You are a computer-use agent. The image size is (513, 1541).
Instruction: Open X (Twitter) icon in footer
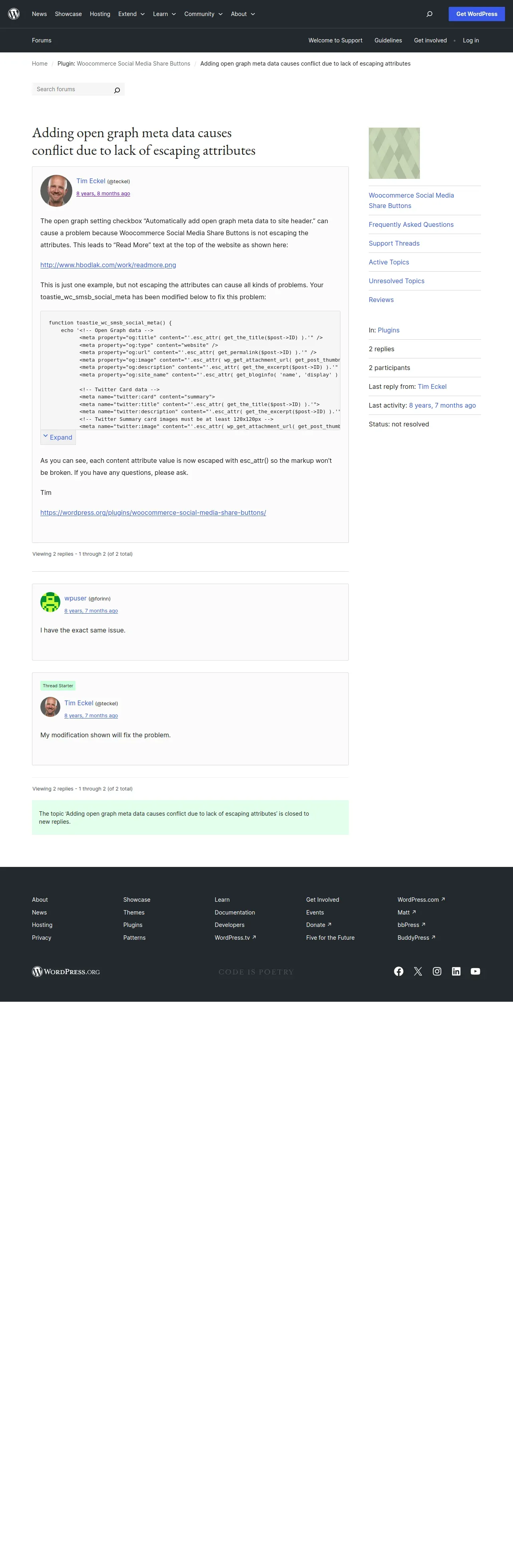tap(418, 971)
